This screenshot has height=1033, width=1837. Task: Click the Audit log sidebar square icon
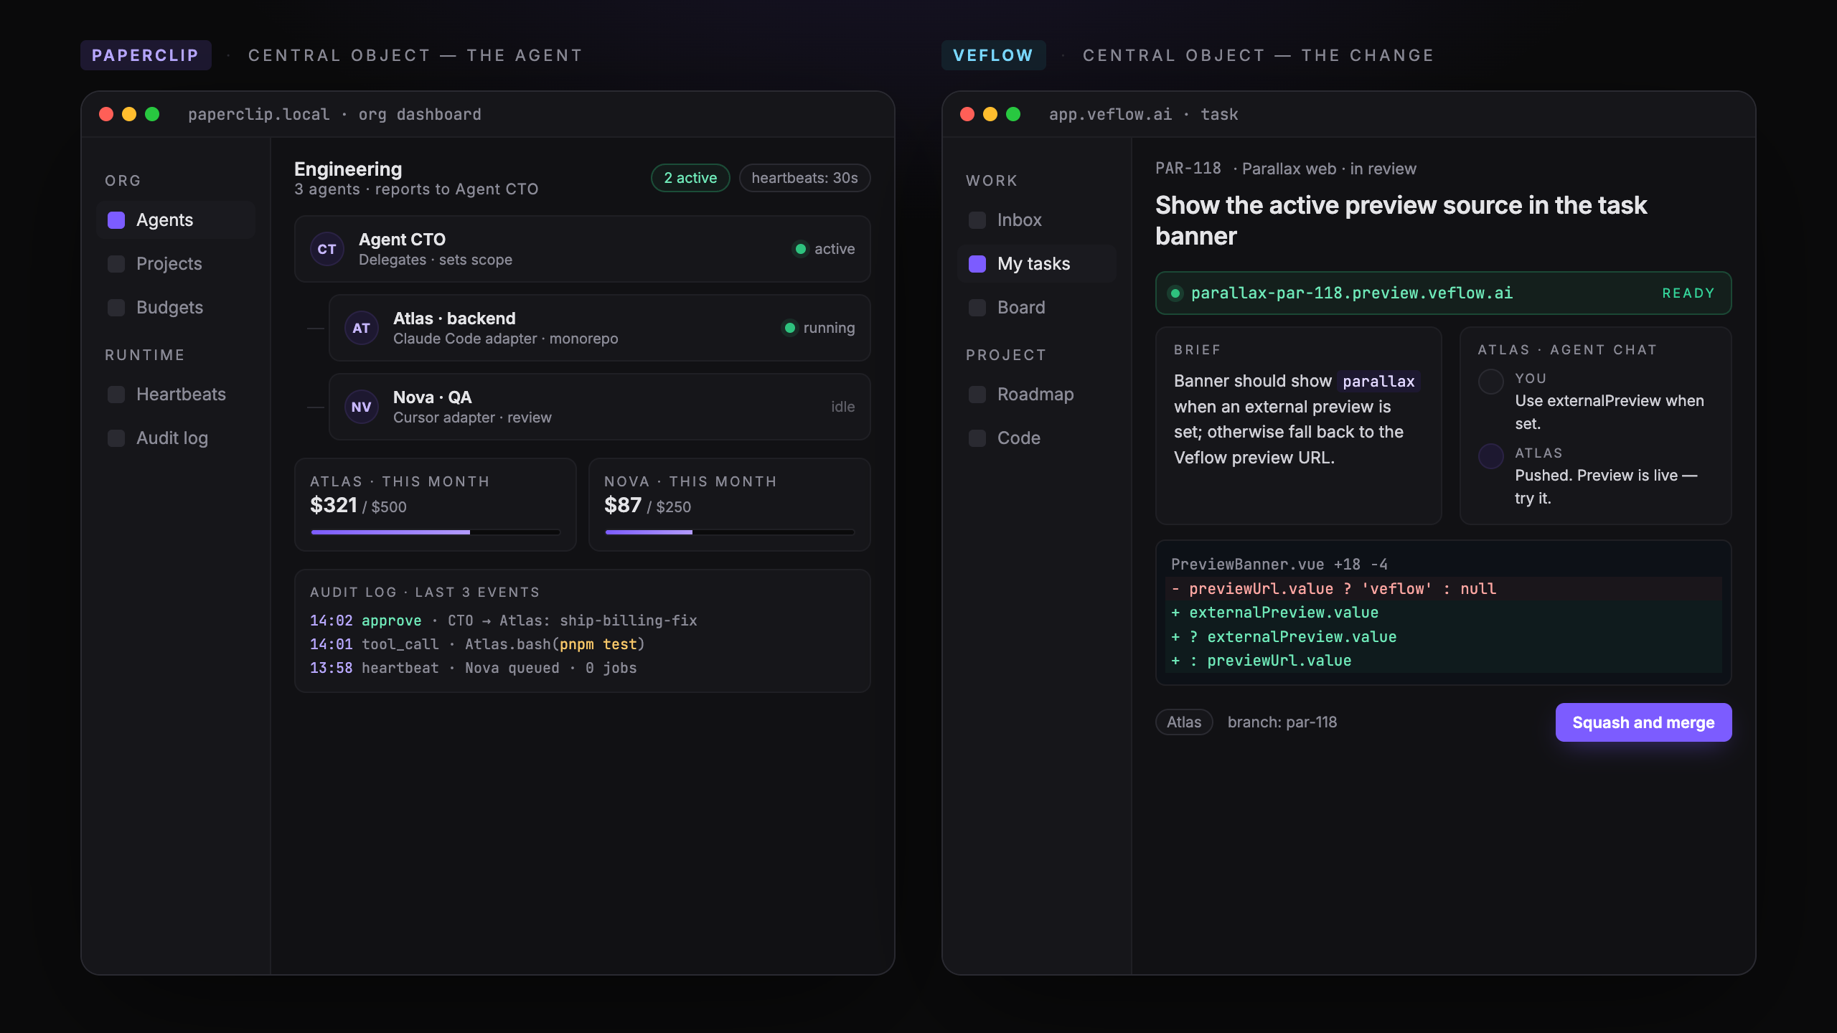tap(116, 438)
